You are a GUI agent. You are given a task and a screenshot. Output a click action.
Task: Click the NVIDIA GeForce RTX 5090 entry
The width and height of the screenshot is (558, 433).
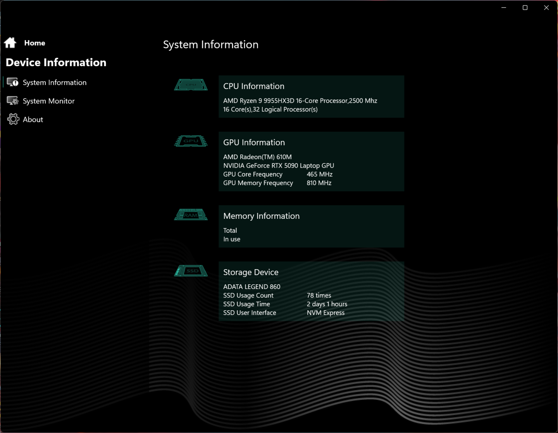tap(278, 165)
